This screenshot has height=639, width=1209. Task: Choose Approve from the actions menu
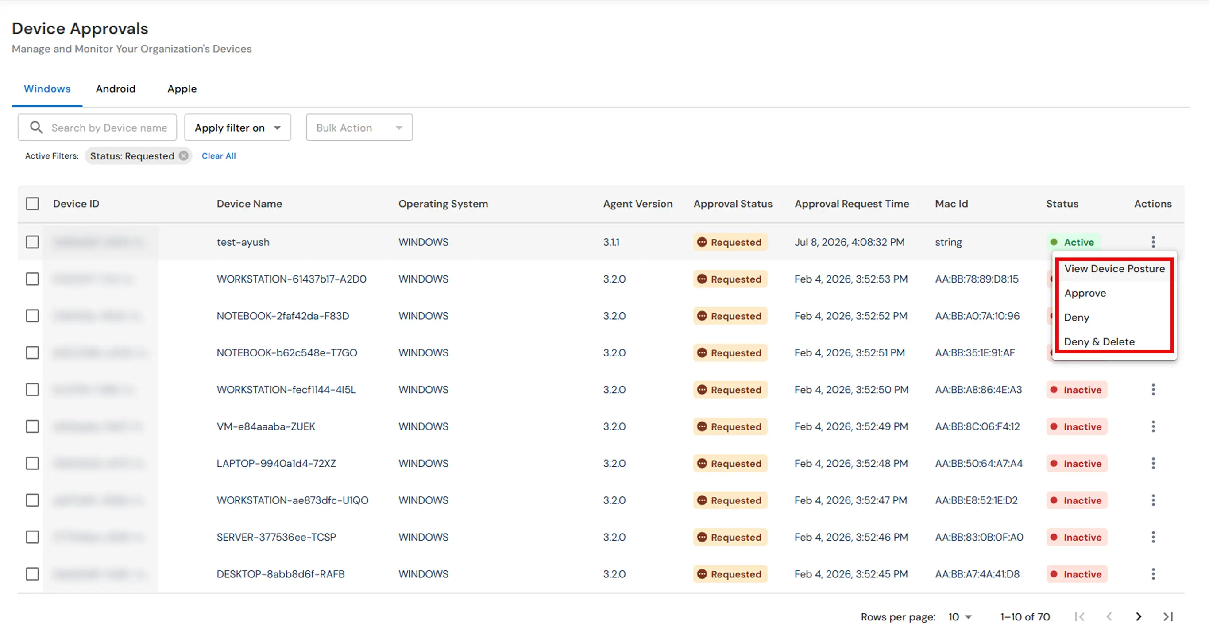(1114, 293)
